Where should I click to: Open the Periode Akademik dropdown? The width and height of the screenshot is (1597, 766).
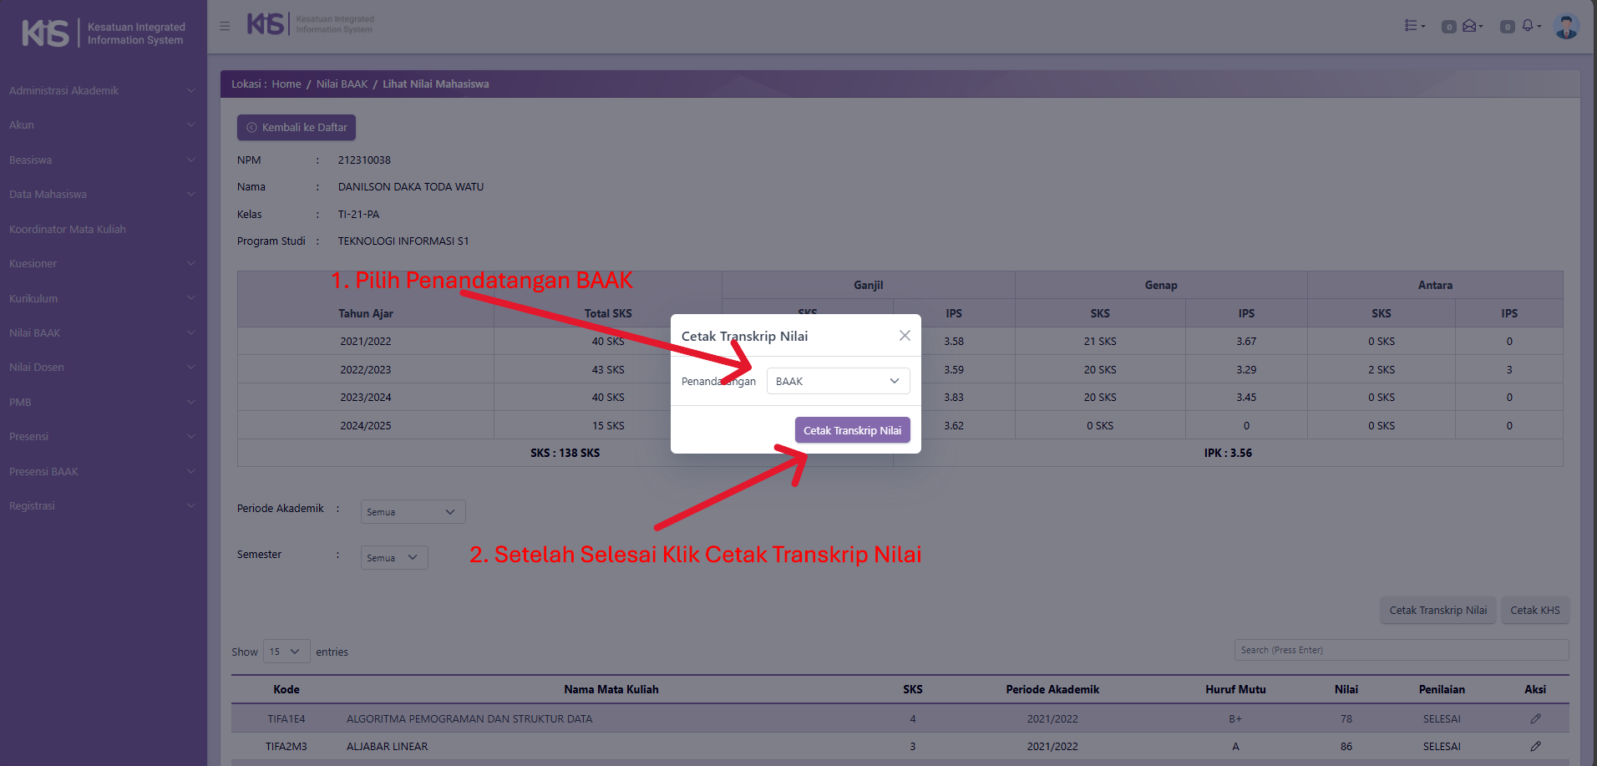tap(413, 512)
